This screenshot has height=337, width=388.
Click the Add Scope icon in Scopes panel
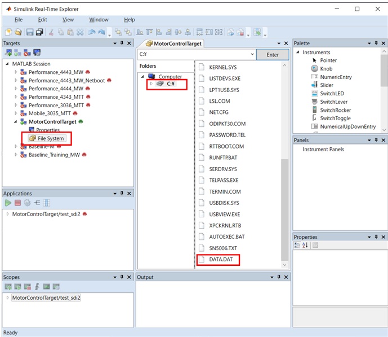(8, 287)
